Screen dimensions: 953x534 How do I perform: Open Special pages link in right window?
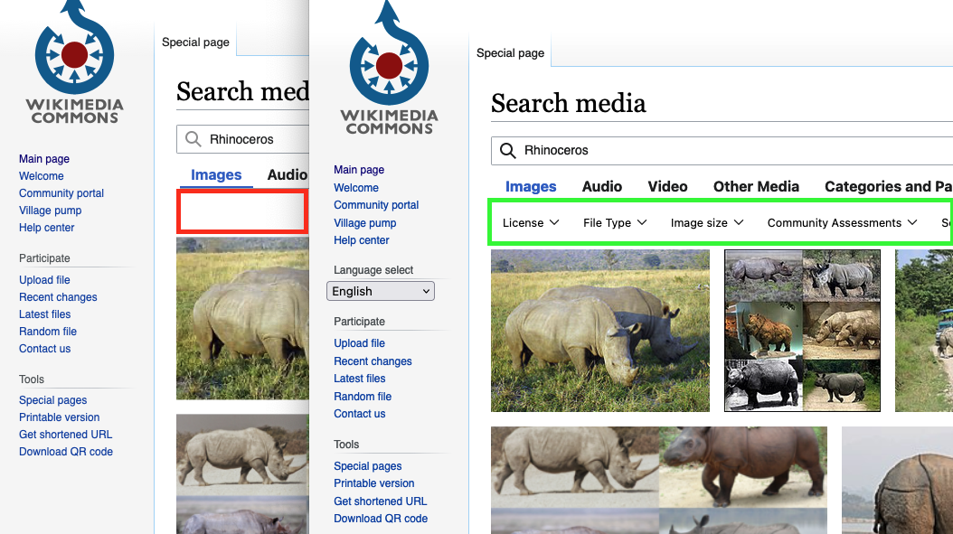(x=367, y=466)
